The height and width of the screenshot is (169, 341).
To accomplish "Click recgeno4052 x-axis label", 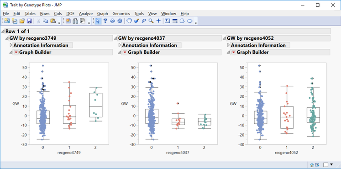I will (x=286, y=153).
